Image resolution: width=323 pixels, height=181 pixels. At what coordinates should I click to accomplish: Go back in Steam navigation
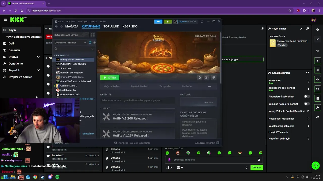(x=56, y=26)
